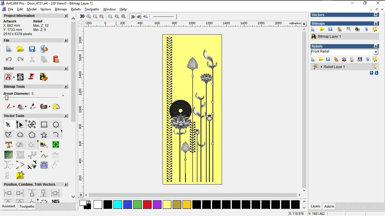Move relief layer up with arrow button
The height and width of the screenshot is (216, 385).
pos(371,73)
